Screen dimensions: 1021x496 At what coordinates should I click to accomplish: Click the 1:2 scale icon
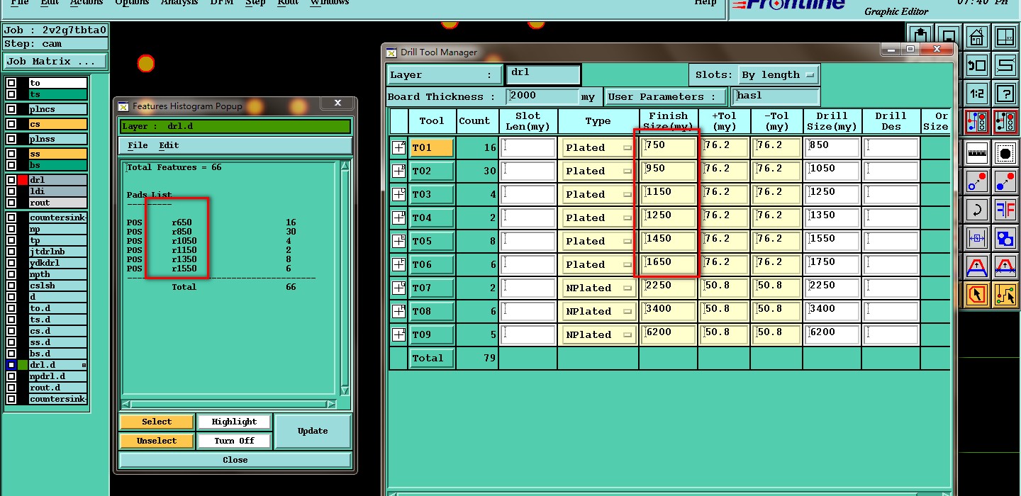coord(976,94)
